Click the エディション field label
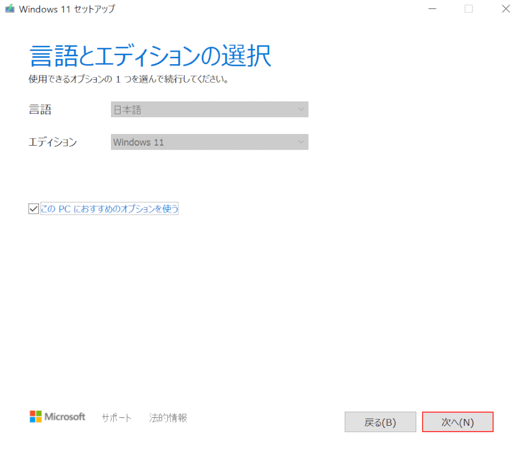The width and height of the screenshot is (521, 450). [x=53, y=142]
